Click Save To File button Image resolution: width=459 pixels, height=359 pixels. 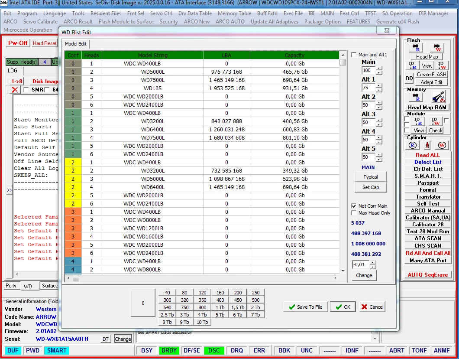pyautogui.click(x=305, y=307)
